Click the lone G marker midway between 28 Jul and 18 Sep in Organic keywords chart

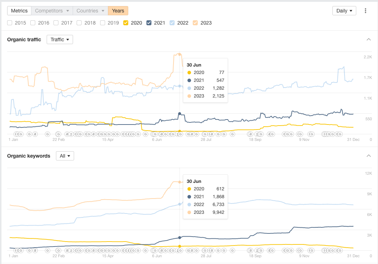point(232,250)
